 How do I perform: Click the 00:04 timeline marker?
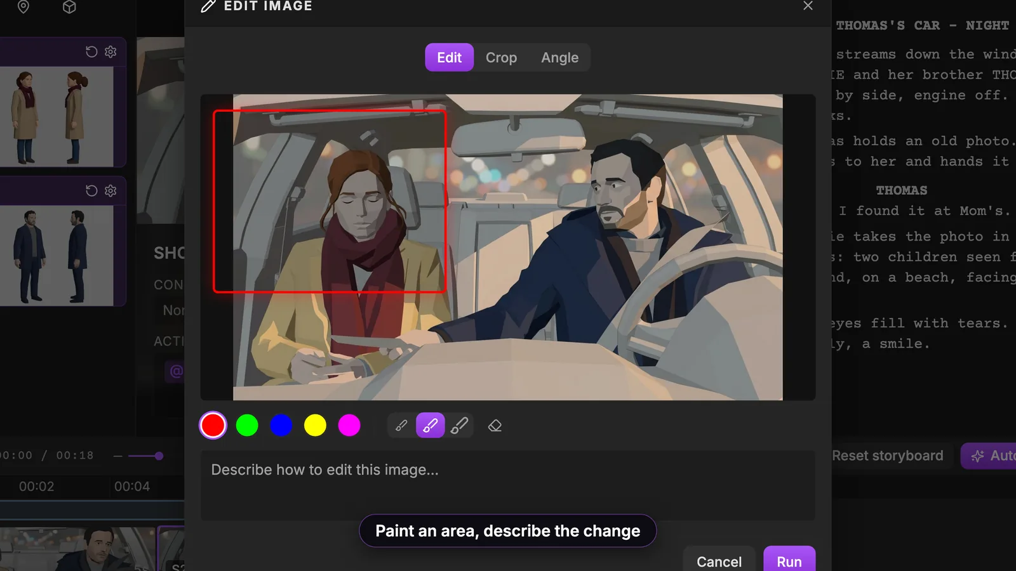[x=132, y=487]
